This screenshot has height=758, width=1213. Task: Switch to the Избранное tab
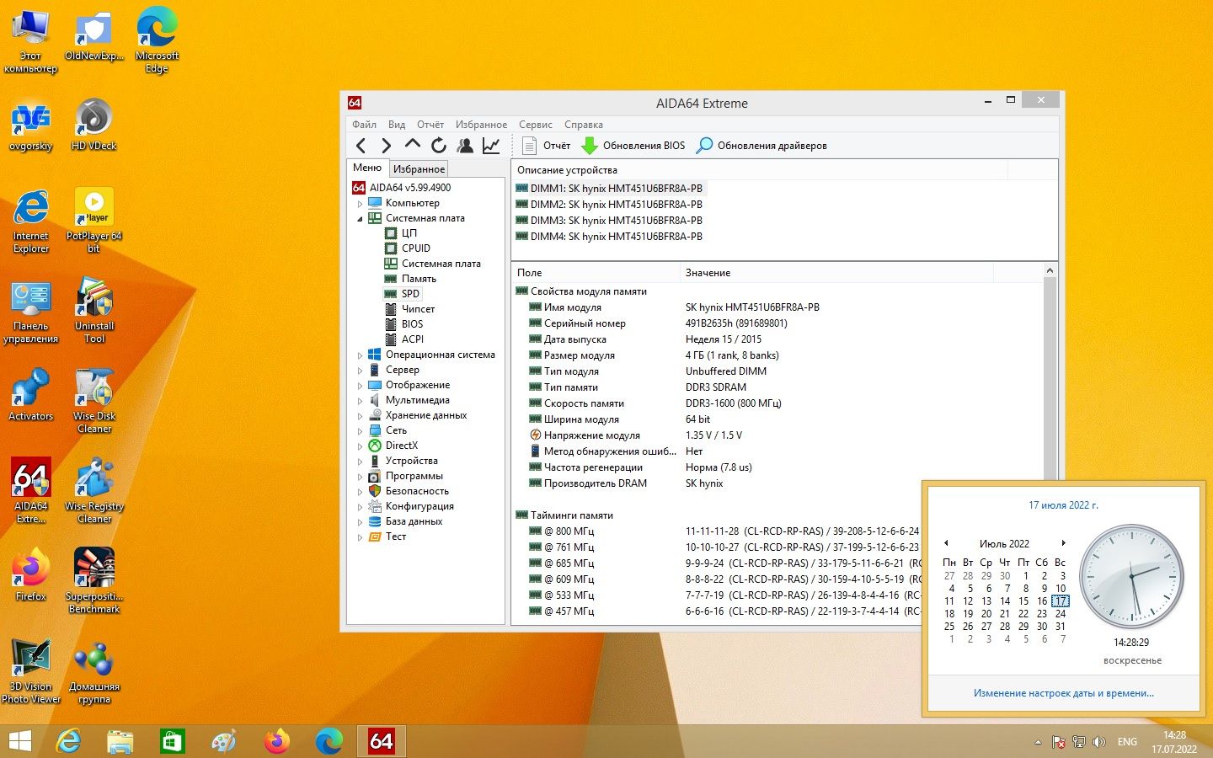[419, 169]
